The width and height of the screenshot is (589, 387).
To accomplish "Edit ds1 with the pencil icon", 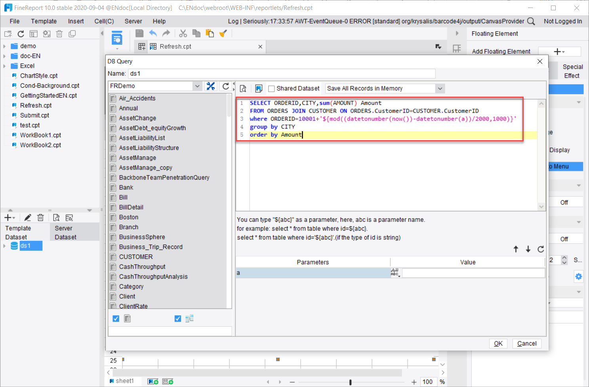I will [x=27, y=217].
